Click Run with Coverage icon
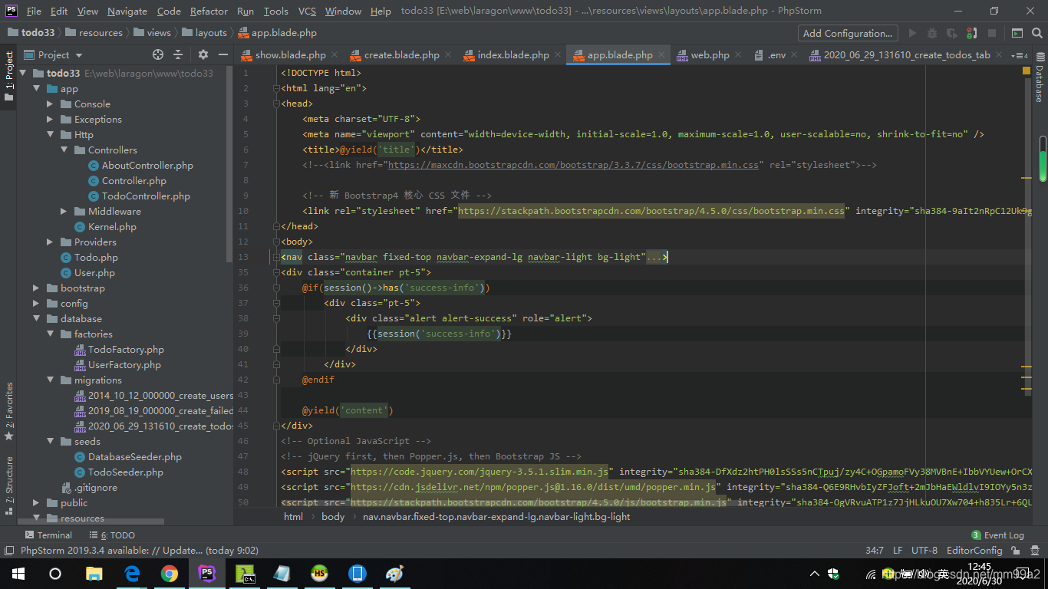Screen dimensions: 1048x589 952,33
